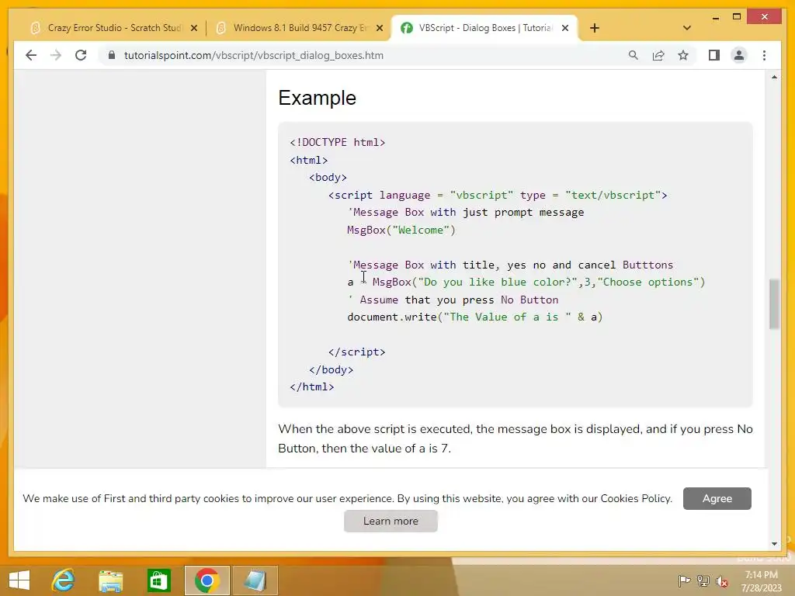
Task: Click the muted volume tray icon
Action: coord(722,581)
